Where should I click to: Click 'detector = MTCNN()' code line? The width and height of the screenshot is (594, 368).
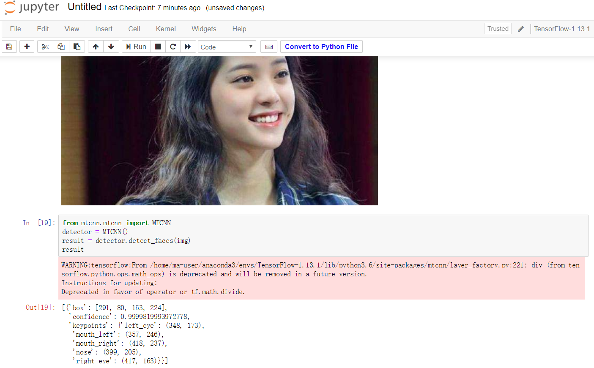95,232
